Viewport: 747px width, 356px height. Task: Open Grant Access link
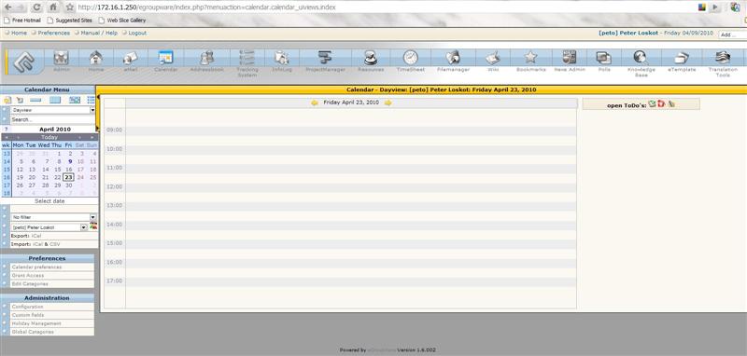point(28,276)
